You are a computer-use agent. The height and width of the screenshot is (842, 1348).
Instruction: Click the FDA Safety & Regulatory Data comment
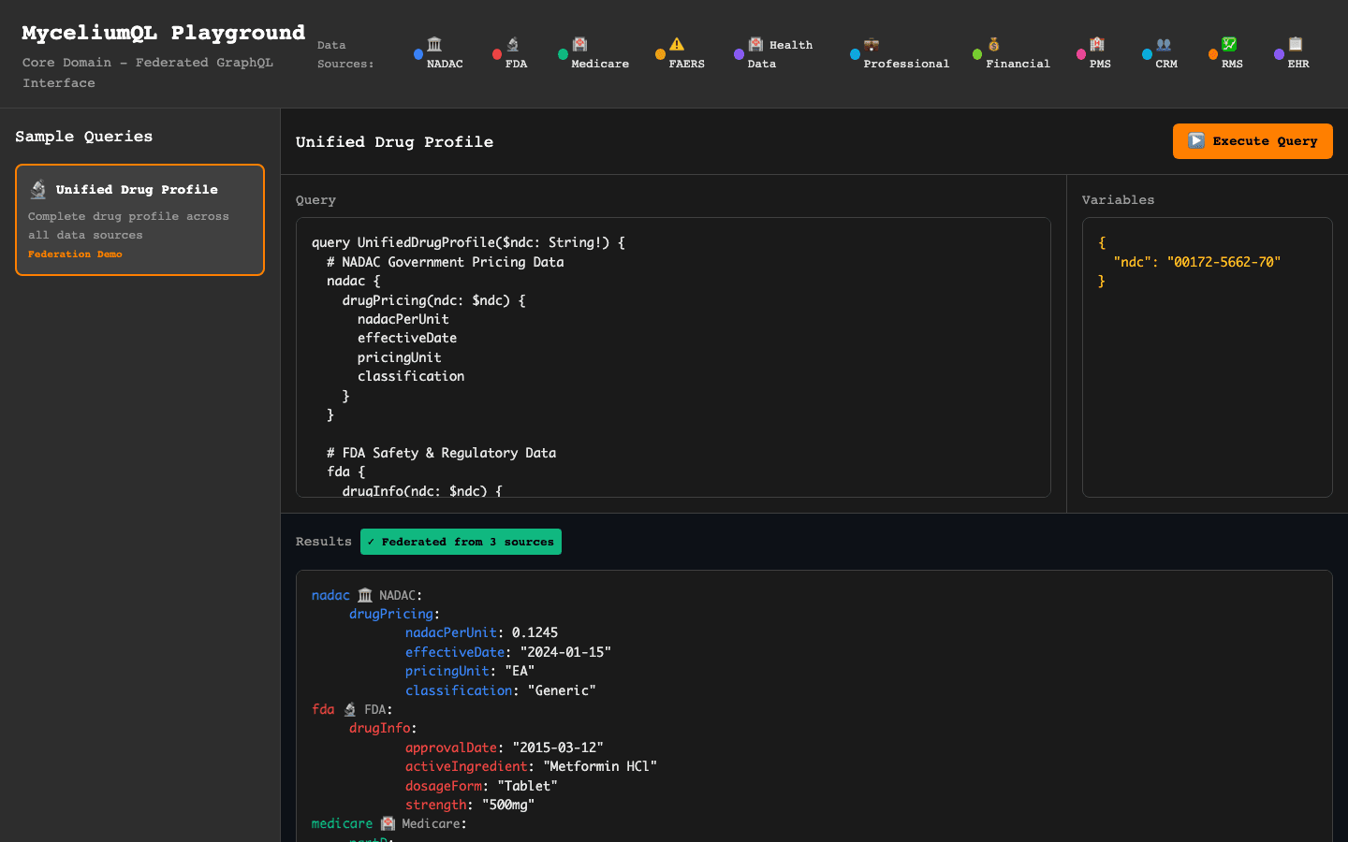[x=442, y=453]
